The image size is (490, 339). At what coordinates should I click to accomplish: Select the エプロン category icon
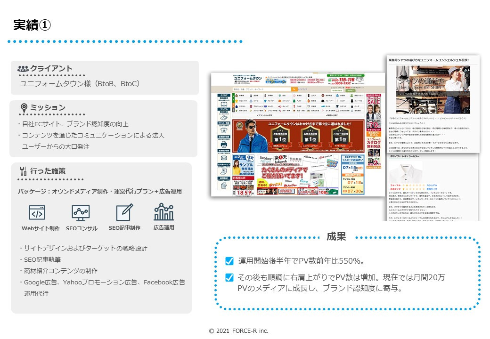(237, 106)
